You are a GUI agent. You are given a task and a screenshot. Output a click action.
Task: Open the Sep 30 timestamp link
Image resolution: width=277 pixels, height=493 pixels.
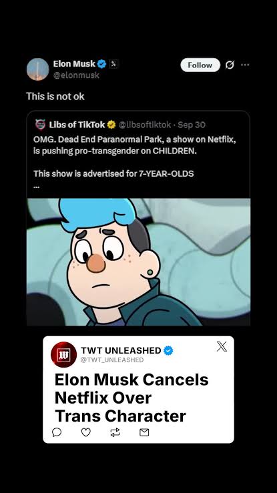[192, 125]
